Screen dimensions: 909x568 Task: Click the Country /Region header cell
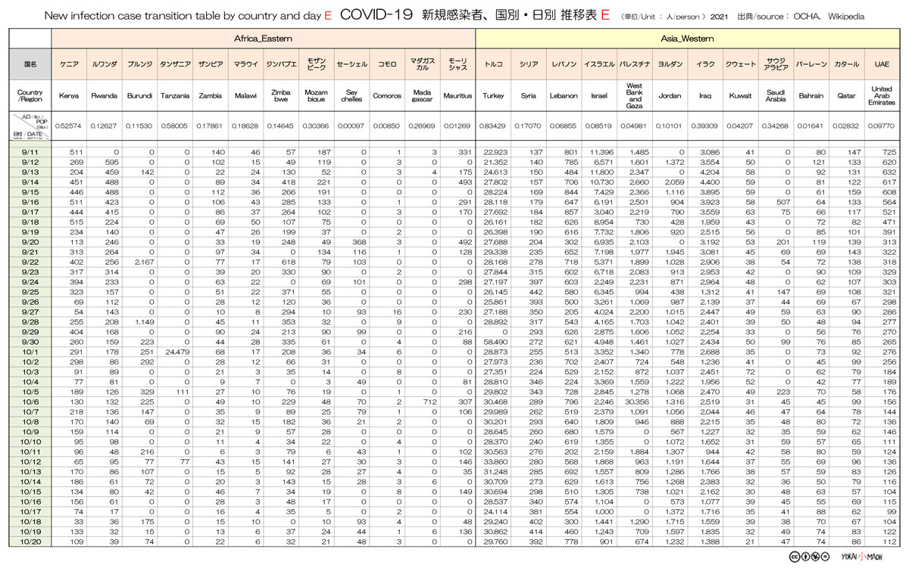pos(30,96)
